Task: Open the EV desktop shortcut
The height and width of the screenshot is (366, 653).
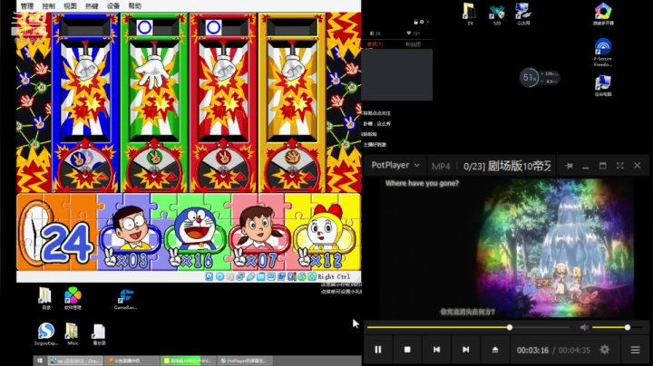Action: tap(470, 14)
